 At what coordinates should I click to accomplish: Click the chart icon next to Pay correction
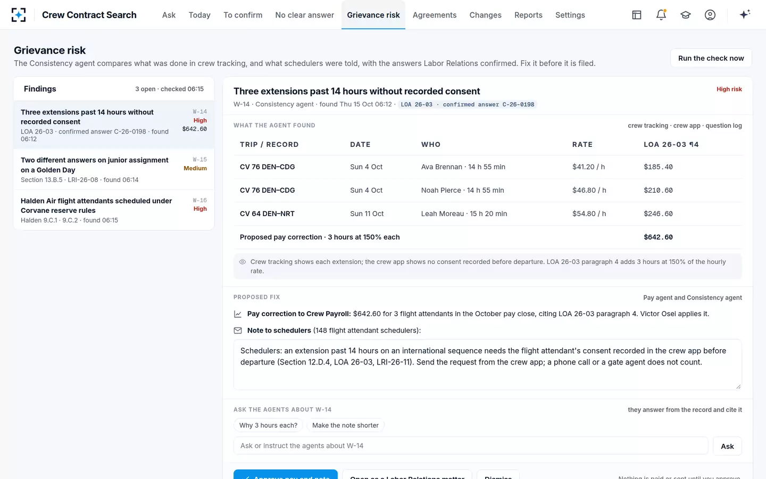(x=238, y=314)
